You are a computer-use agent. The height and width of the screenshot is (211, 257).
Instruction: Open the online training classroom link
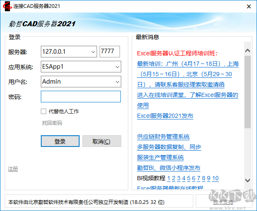pyautogui.click(x=187, y=100)
